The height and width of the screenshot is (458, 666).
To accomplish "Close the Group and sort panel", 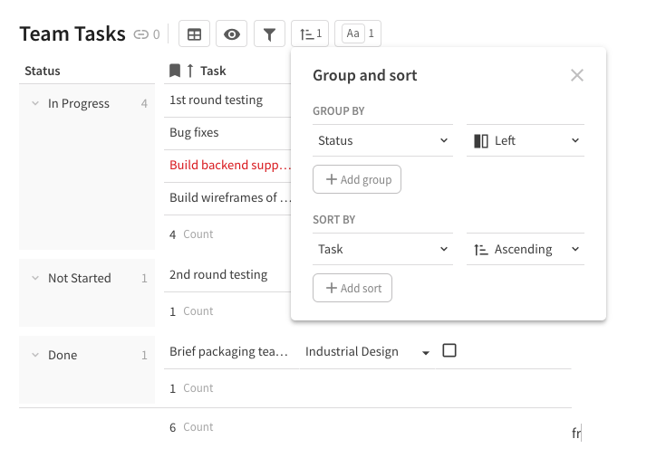I will (577, 75).
